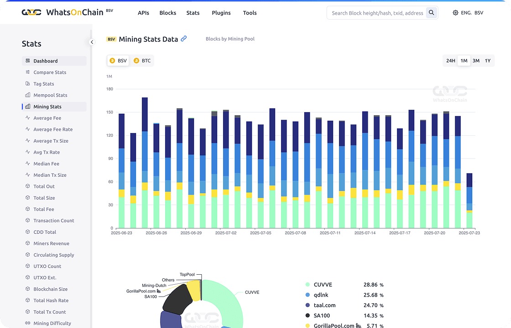Screen dimensions: 511x328
Task: Open the Plugins menu
Action: coord(221,13)
